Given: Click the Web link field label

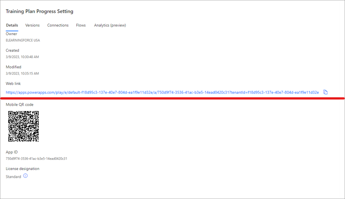Looking at the screenshot, I should [13, 84].
